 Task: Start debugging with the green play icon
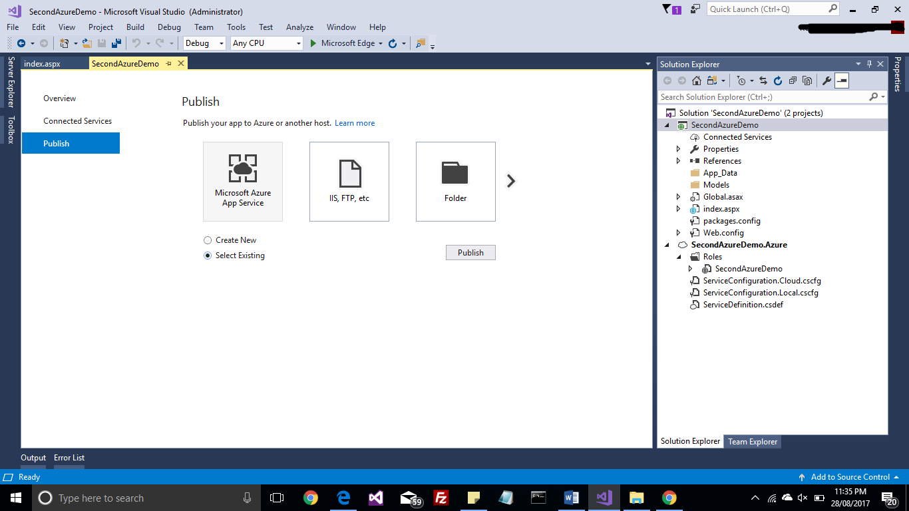tap(314, 43)
